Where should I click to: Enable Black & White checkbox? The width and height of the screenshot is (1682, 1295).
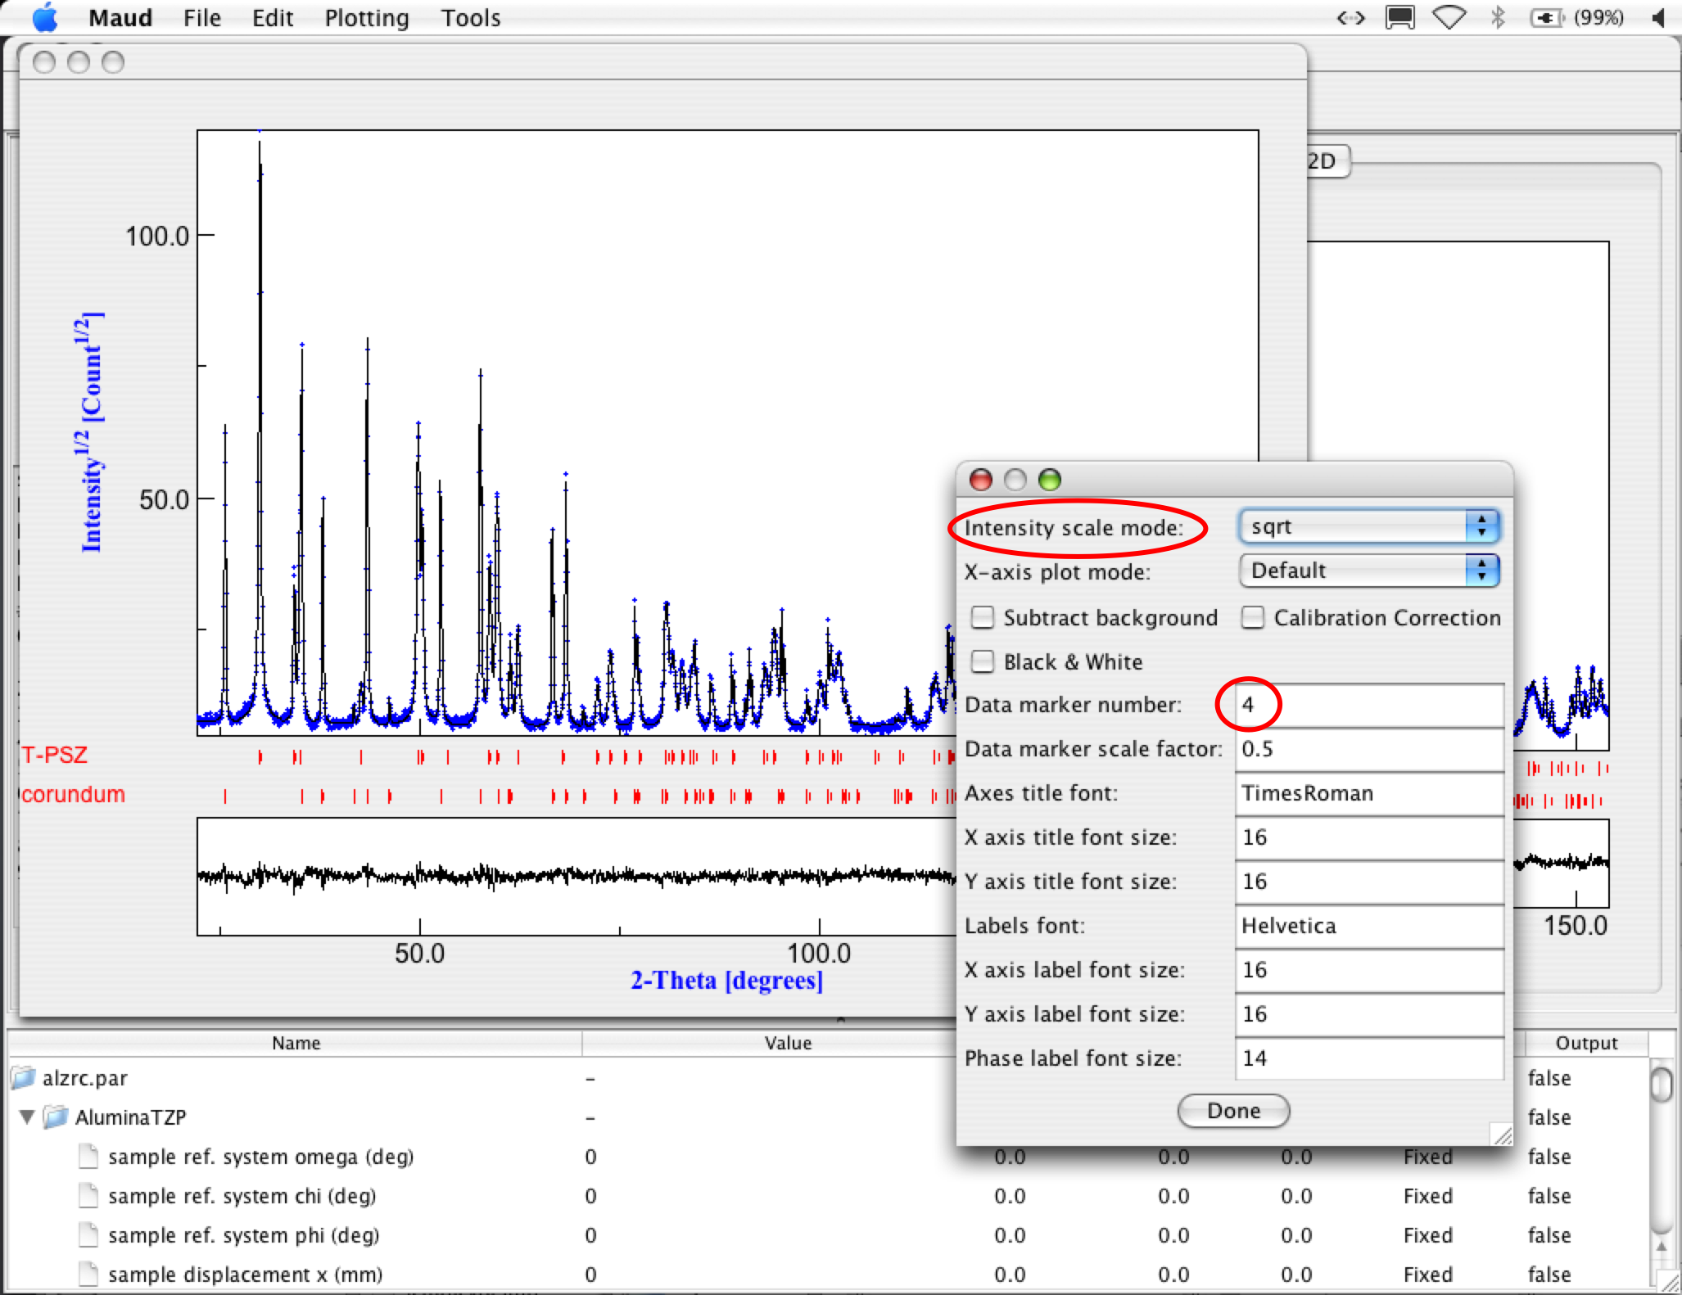point(983,661)
